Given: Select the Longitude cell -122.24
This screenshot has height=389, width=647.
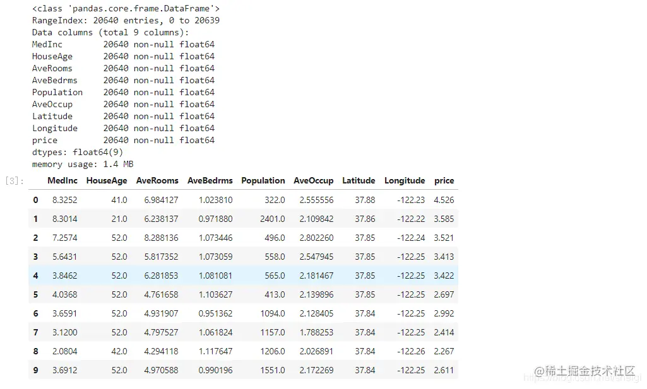Looking at the screenshot, I should click(x=411, y=238).
